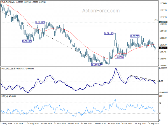Select the EURCHF Daily chart title

(x=8, y=2)
